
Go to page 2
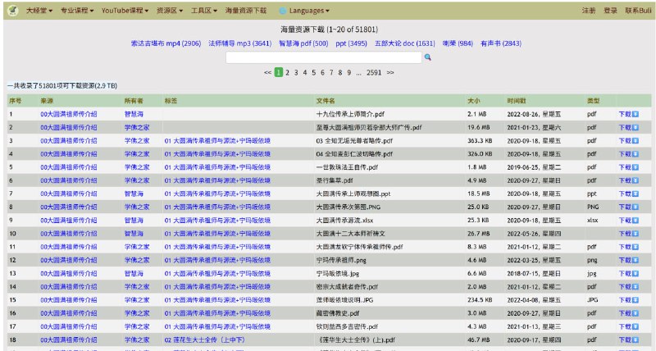tap(288, 72)
